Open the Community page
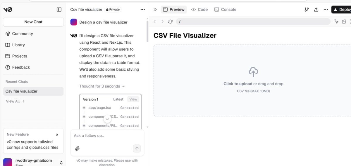This screenshot has width=351, height=166. coord(19,34)
